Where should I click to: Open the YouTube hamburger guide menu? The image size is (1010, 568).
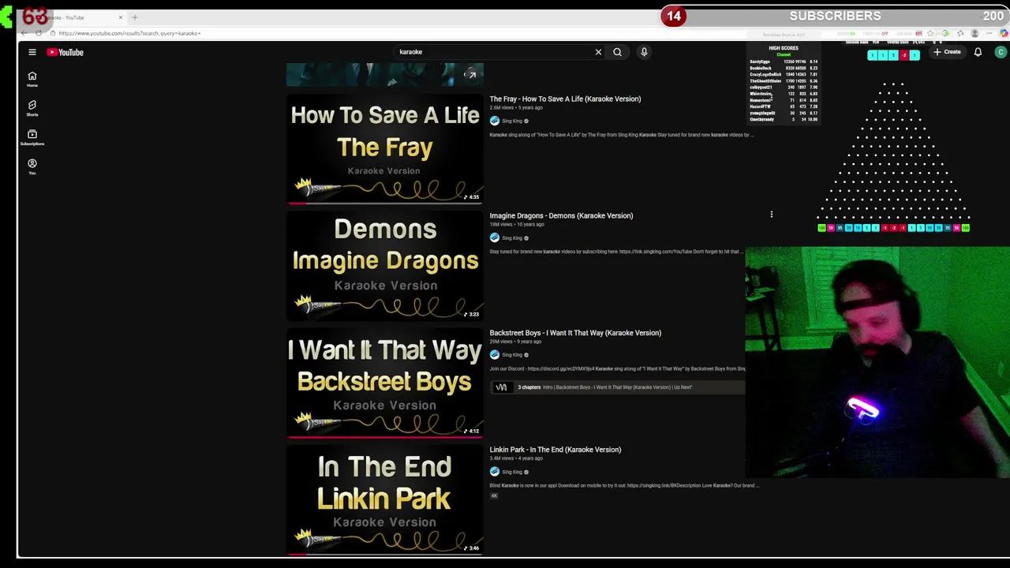[x=32, y=52]
